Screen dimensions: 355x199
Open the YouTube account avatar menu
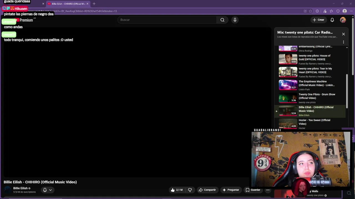pyautogui.click(x=343, y=20)
